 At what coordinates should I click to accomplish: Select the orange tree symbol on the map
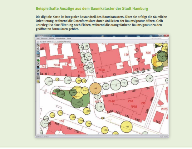coord(96,89)
